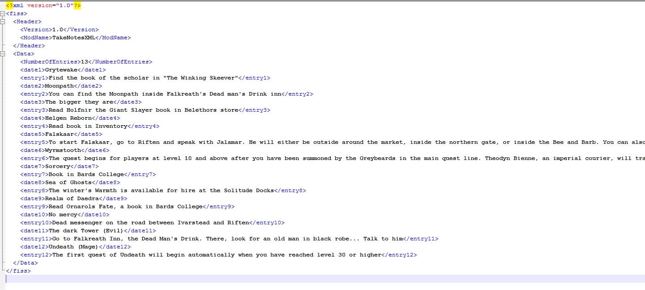Image resolution: width=645 pixels, height=290 pixels.
Task: Click date3 The bigger they are
Action: click(81, 102)
